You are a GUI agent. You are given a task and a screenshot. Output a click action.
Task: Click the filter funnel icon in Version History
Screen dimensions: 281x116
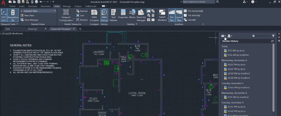273,36
